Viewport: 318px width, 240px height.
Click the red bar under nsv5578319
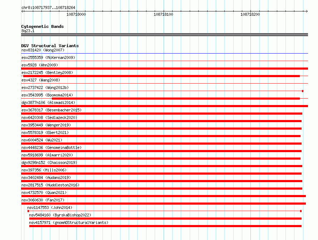click(161, 136)
